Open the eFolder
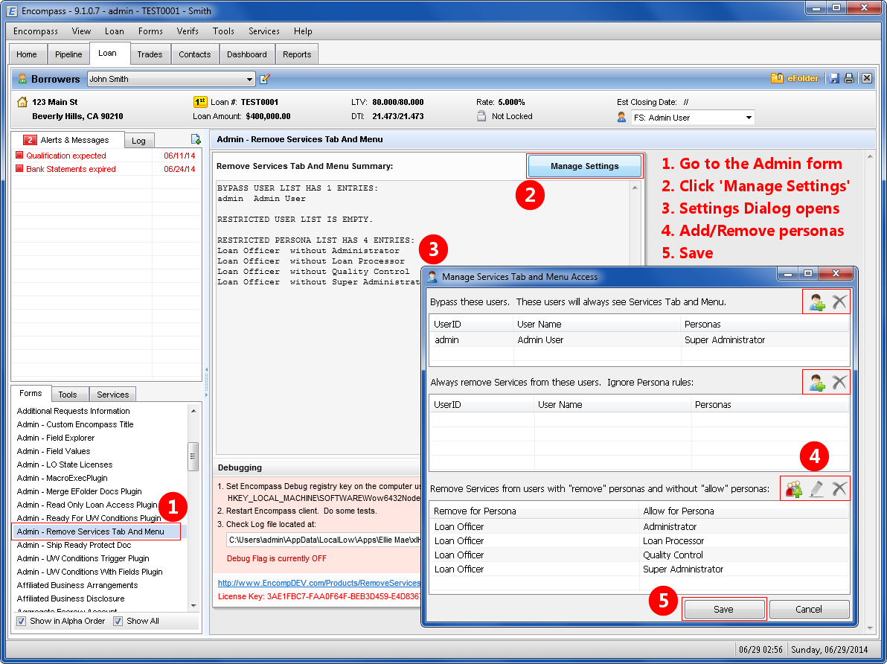 tap(795, 79)
